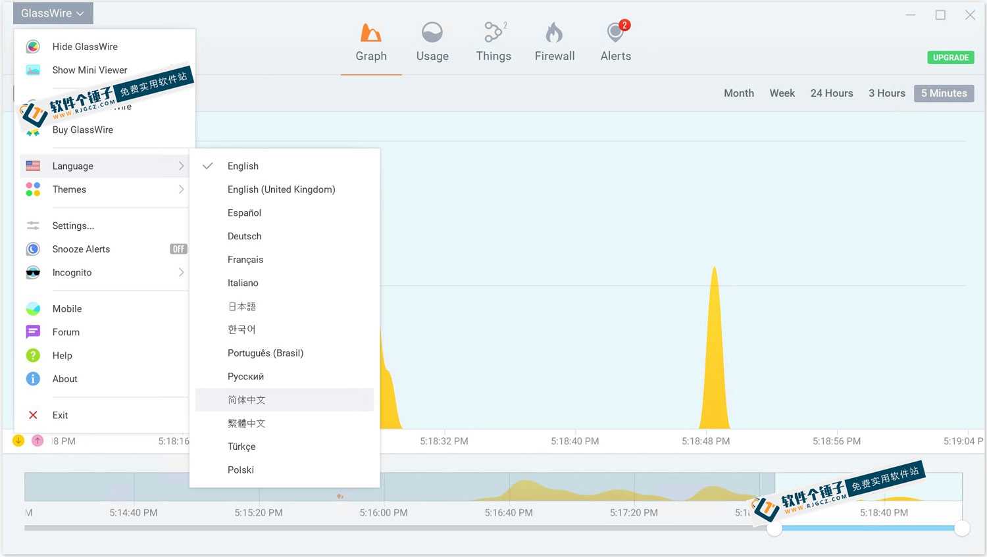Select the 5 Minutes time range
Screen dimensions: 987x557
944,93
